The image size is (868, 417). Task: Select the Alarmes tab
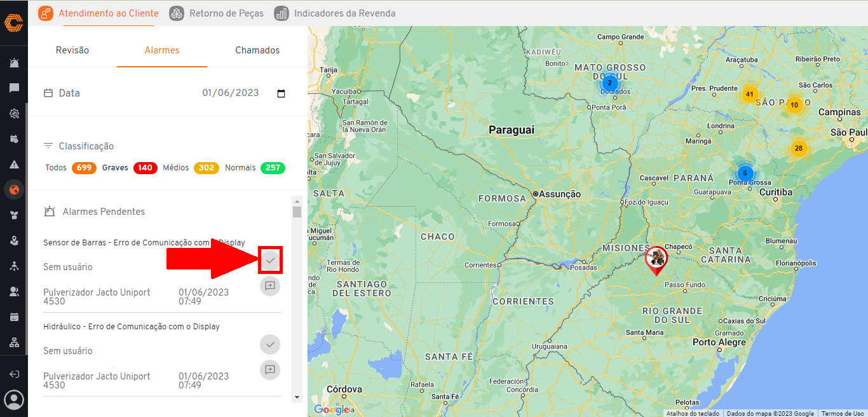pos(162,50)
